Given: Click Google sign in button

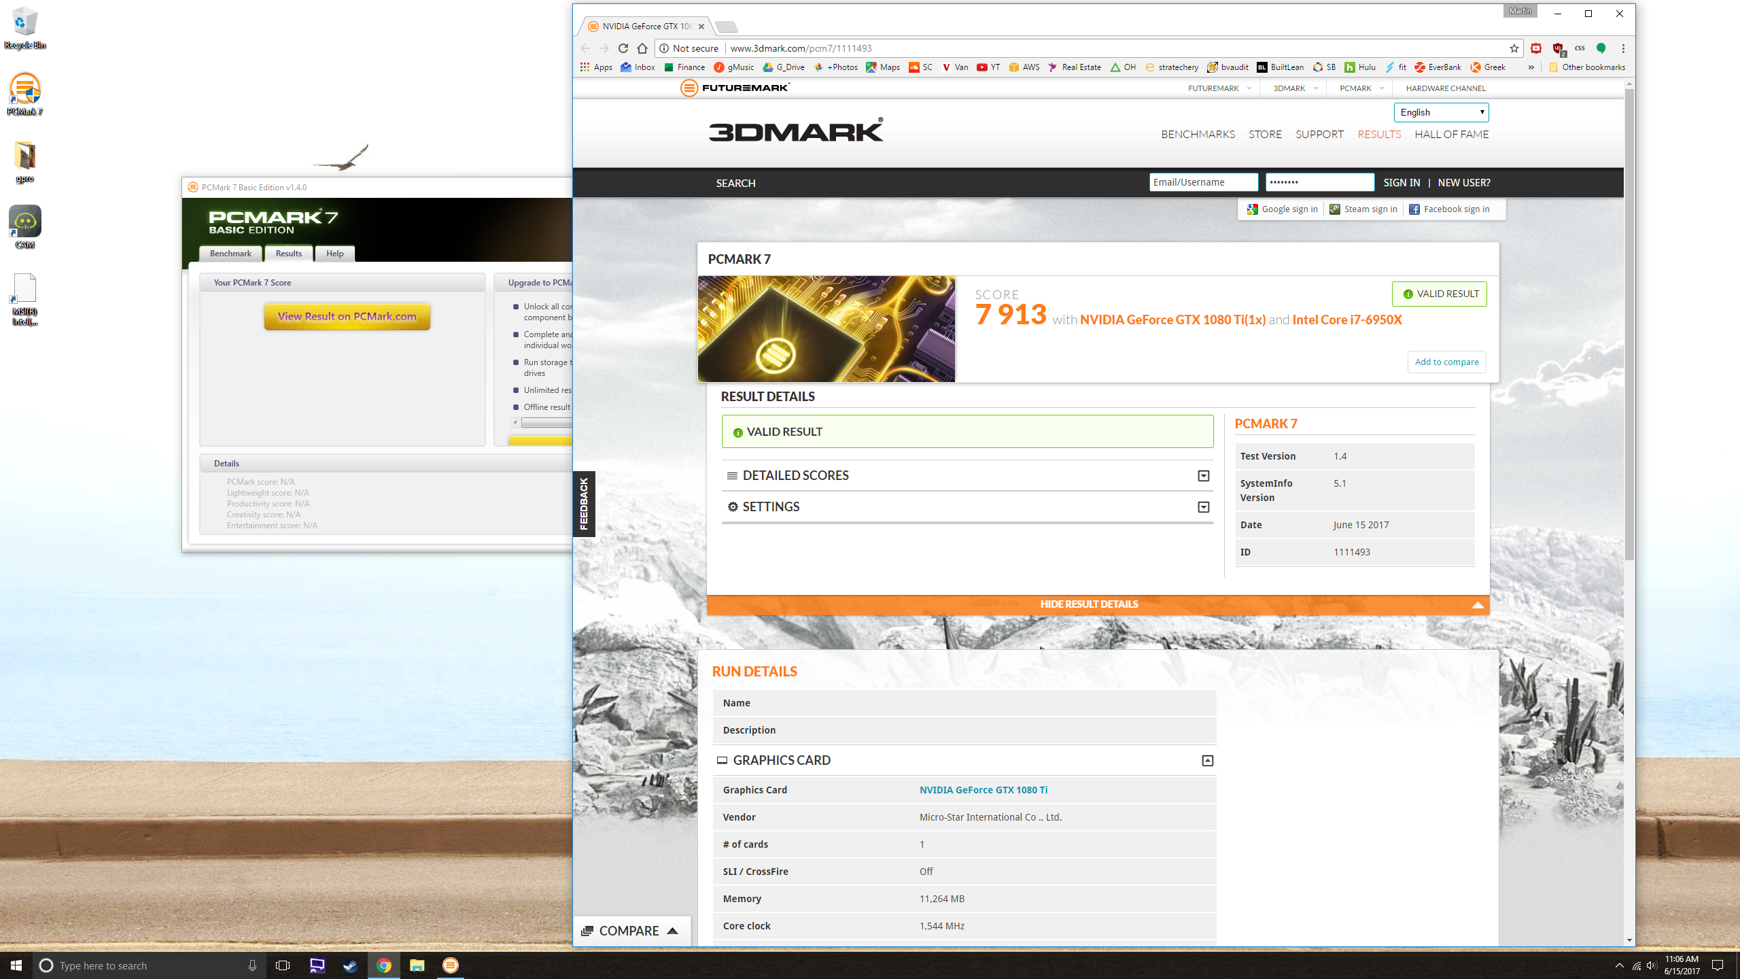Looking at the screenshot, I should pos(1282,209).
